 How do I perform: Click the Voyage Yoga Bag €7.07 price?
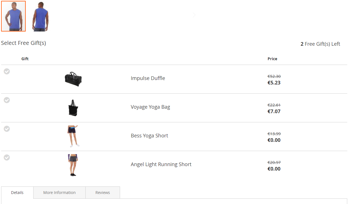click(x=274, y=111)
